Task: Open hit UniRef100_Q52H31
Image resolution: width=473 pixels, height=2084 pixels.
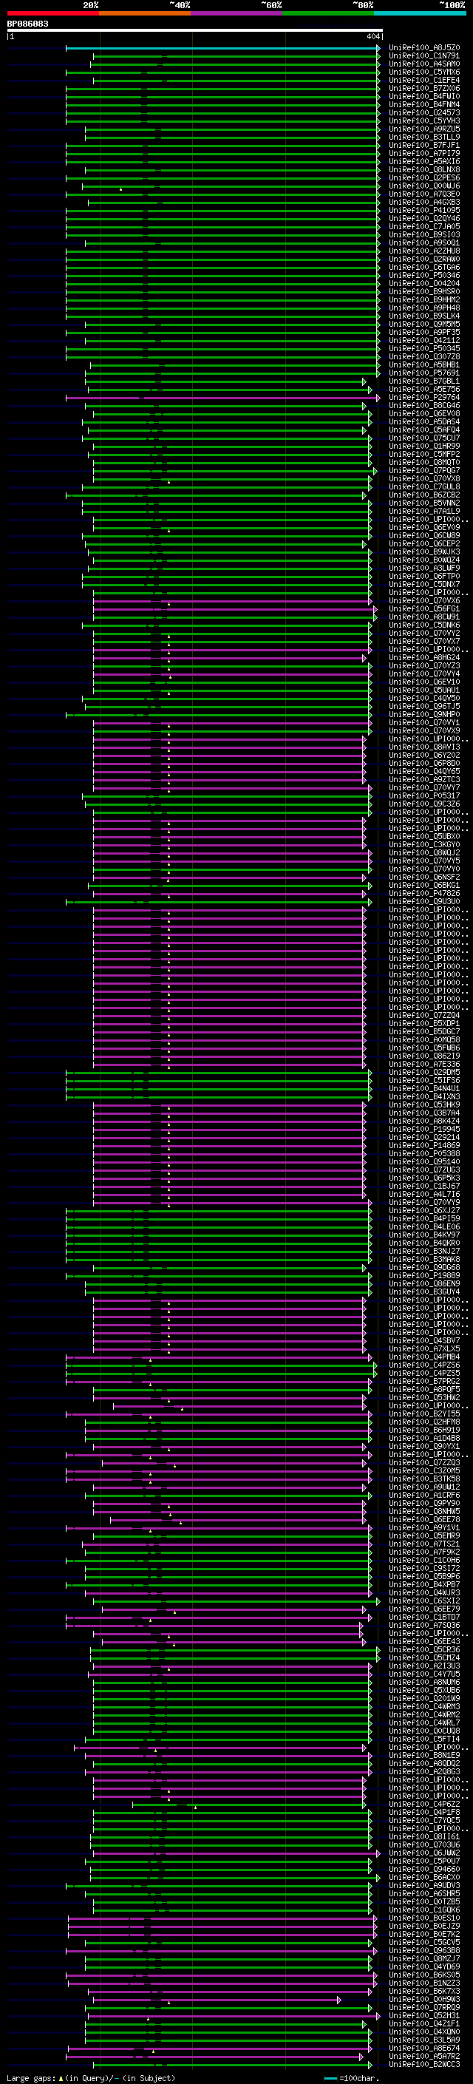Action: (424, 2015)
